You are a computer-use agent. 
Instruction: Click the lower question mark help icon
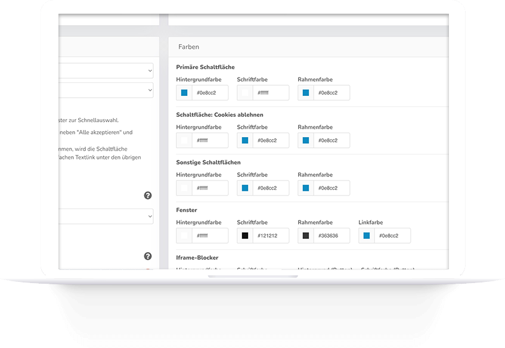(148, 255)
